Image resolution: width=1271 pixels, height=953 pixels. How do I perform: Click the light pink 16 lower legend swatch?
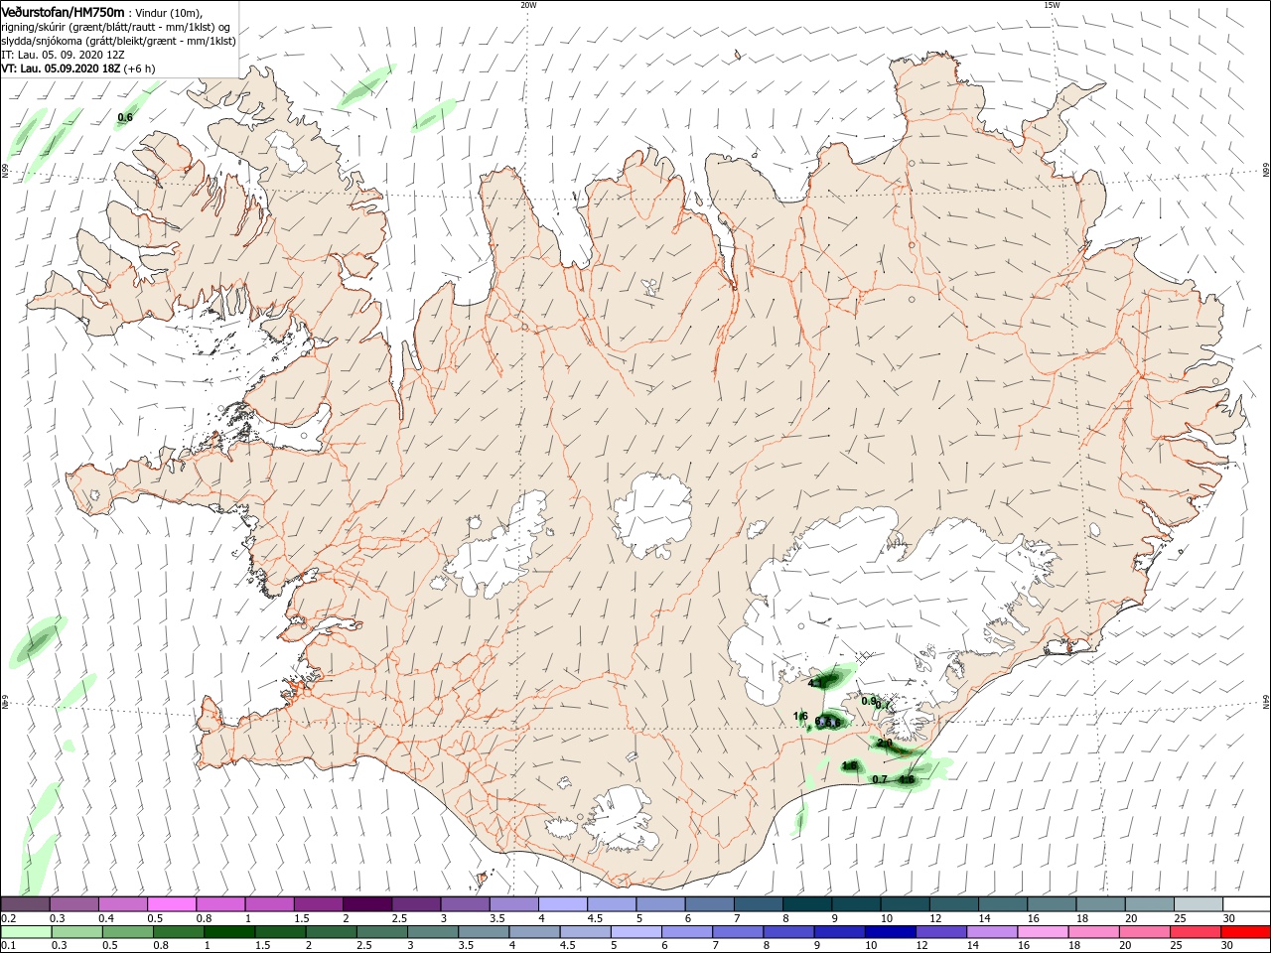[x=1041, y=931]
